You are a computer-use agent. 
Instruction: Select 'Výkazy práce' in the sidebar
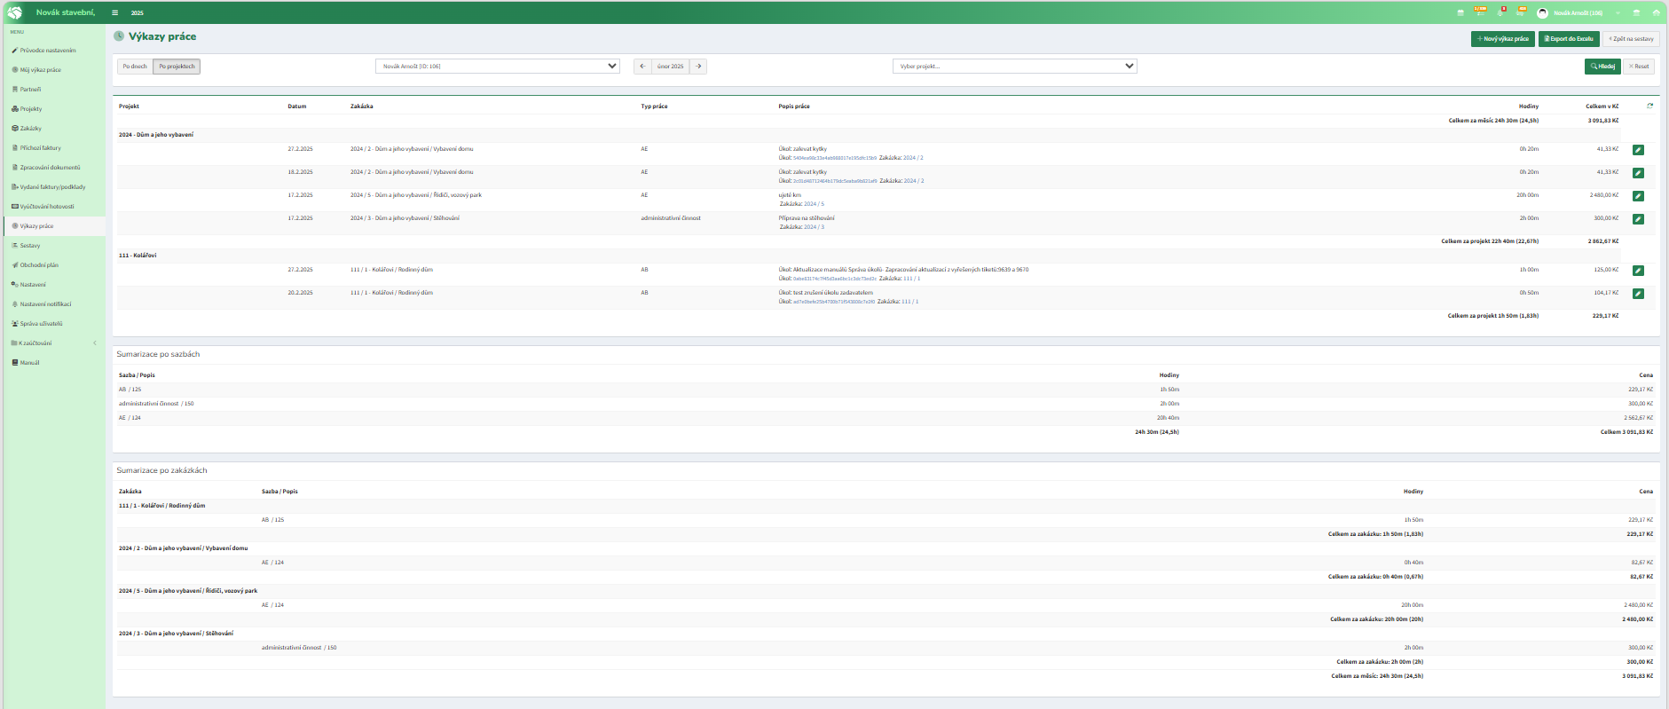[x=54, y=226]
